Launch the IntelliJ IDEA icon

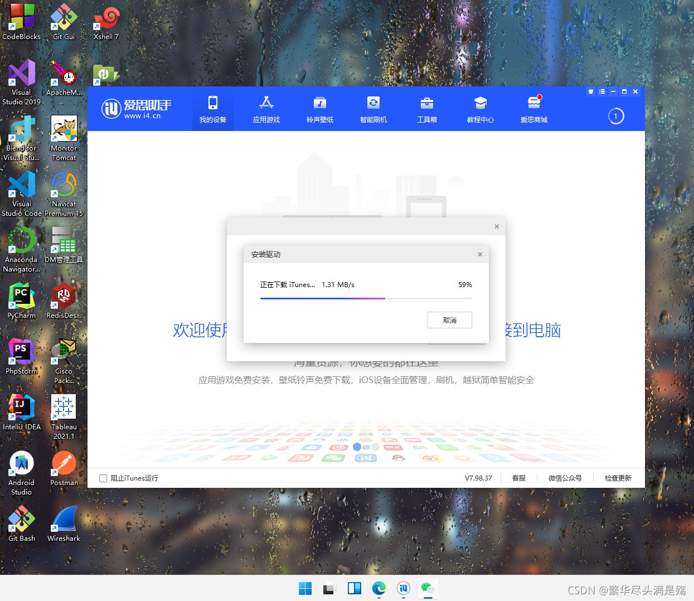(x=21, y=413)
